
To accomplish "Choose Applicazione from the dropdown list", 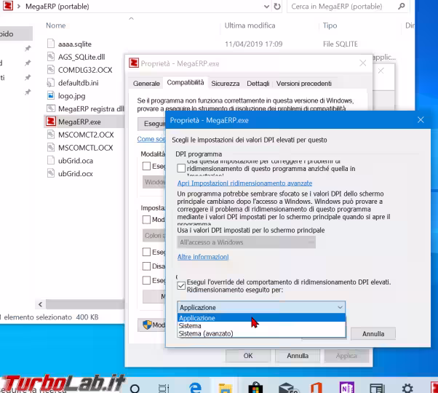I will coord(261,318).
